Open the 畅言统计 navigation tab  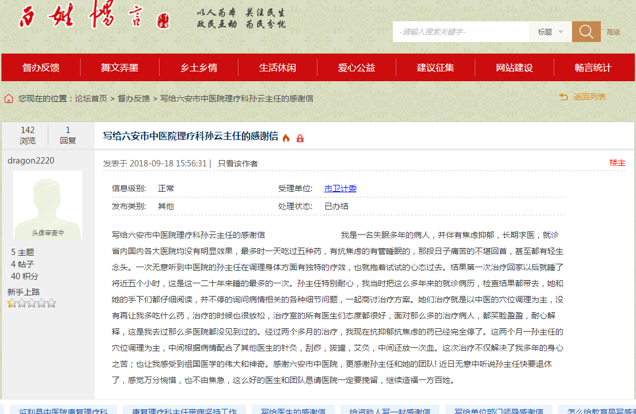[593, 67]
